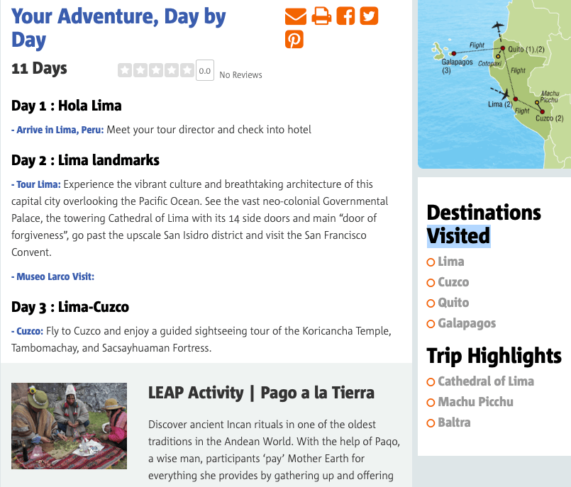
Task: Open the Quito destination link
Action: click(x=453, y=303)
